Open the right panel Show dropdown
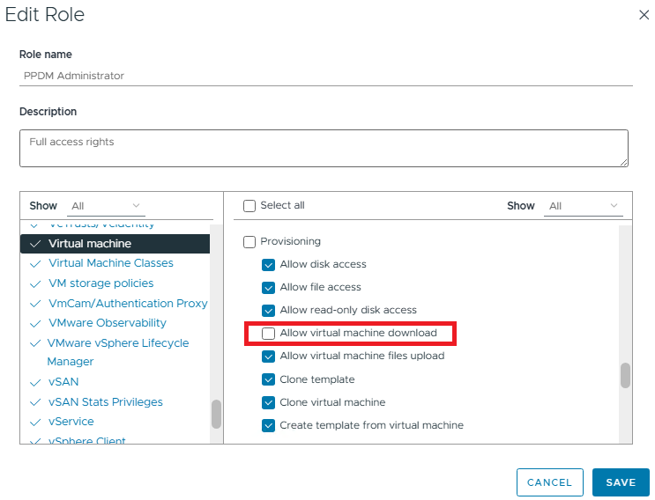 pos(584,206)
